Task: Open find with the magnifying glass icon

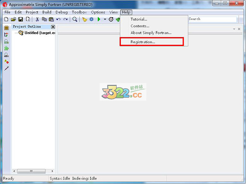Action: pos(75,19)
